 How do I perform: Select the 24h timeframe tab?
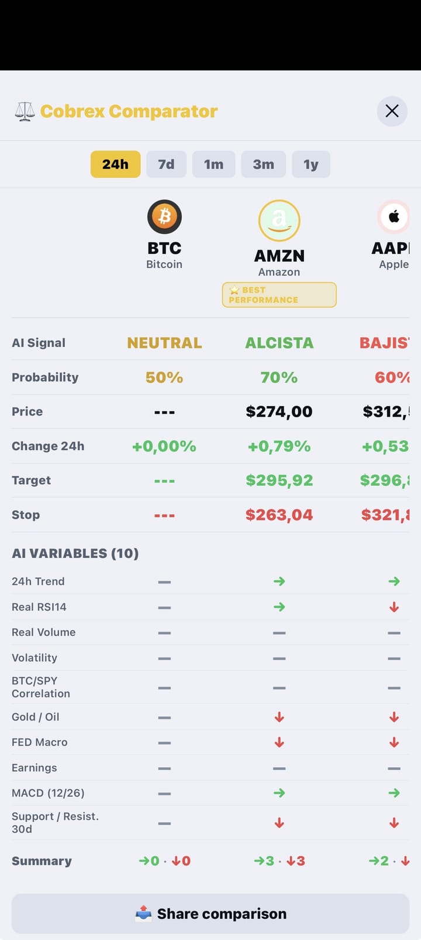[x=115, y=164]
